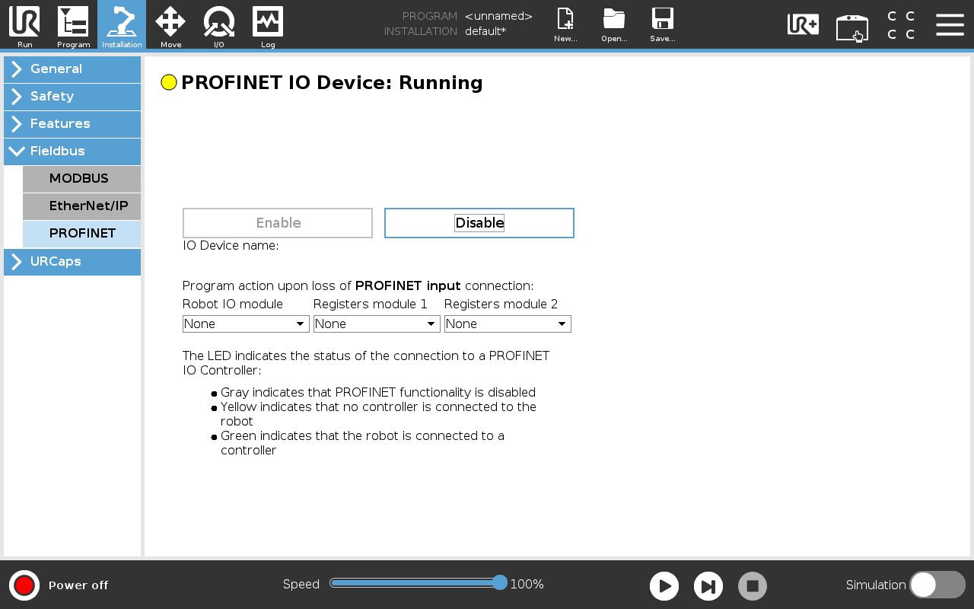974x609 pixels.
Task: Click the Disable button
Action: coord(479,223)
